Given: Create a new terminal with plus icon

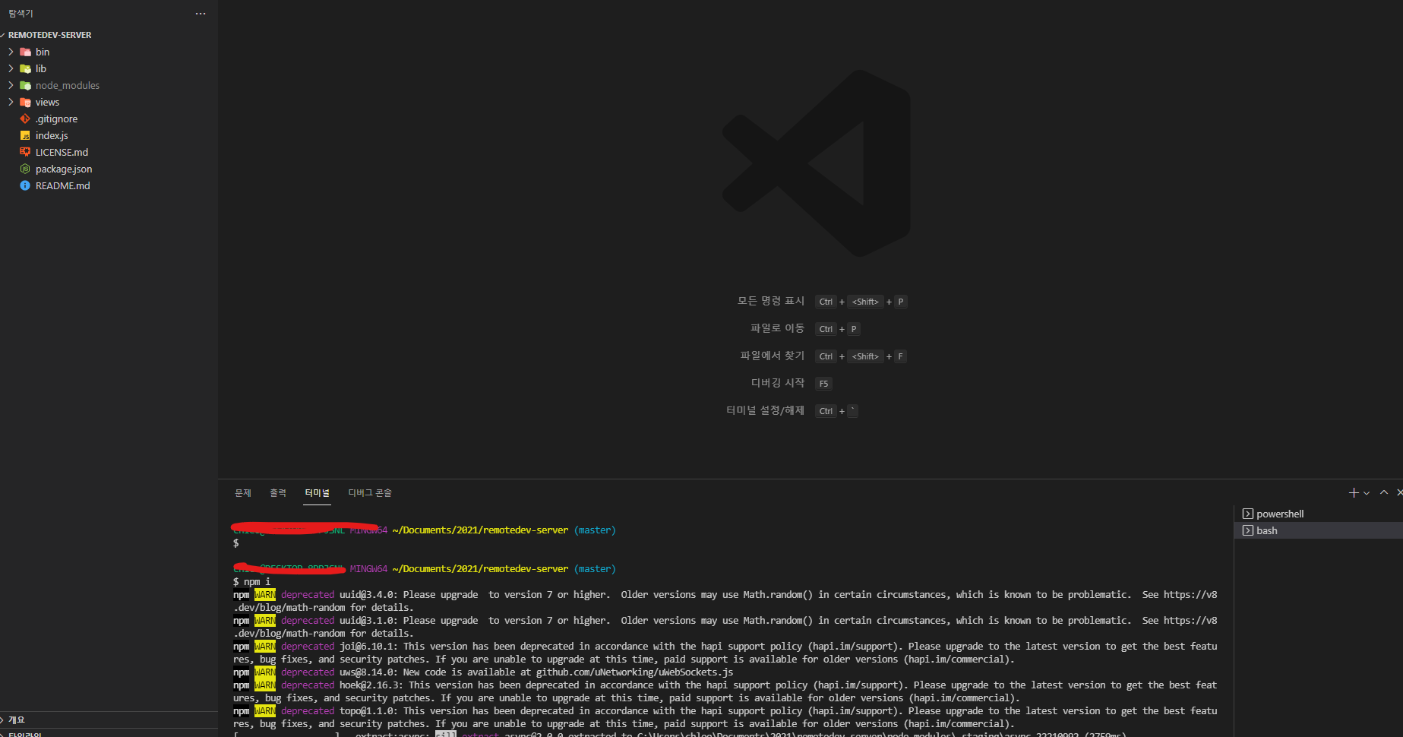Looking at the screenshot, I should pos(1354,493).
